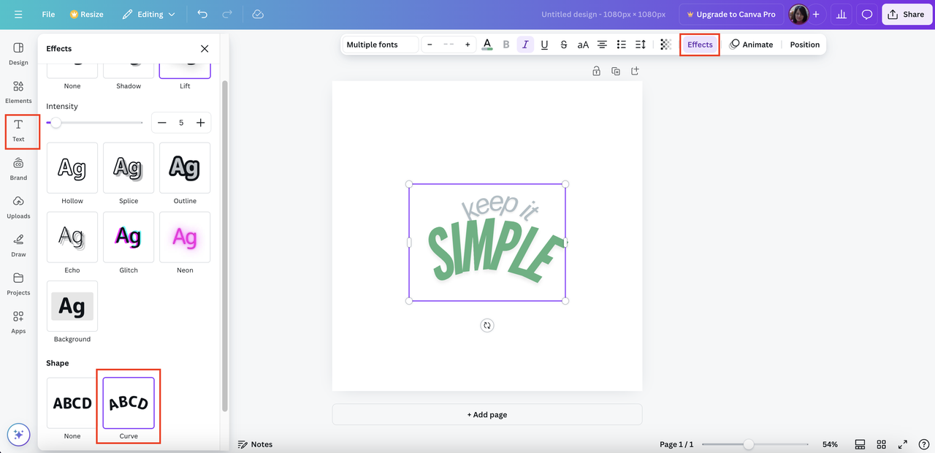
Task: Decrease font size with minus
Action: 430,45
